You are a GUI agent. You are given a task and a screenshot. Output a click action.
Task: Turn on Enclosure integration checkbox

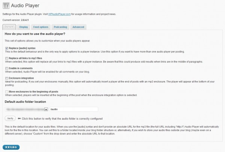[x=7, y=78]
